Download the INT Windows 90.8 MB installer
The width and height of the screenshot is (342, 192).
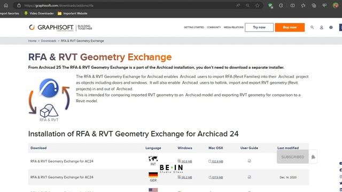tap(185, 161)
